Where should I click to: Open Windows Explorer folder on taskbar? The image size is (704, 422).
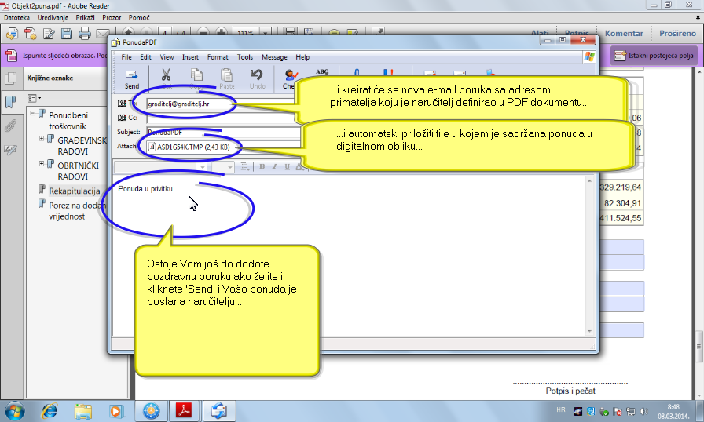tap(82, 411)
